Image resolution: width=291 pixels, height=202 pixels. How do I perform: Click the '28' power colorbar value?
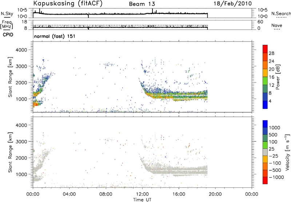point(271,53)
